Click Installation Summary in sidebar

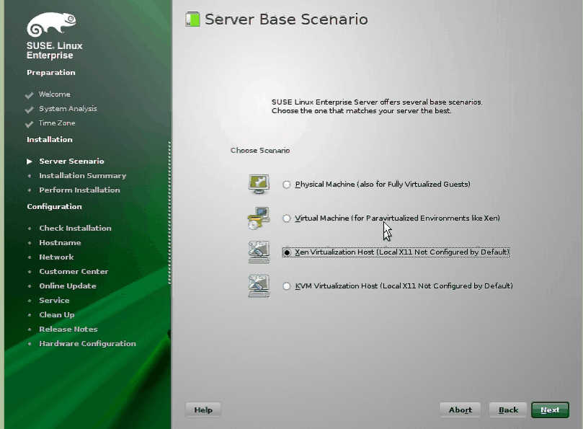point(83,176)
